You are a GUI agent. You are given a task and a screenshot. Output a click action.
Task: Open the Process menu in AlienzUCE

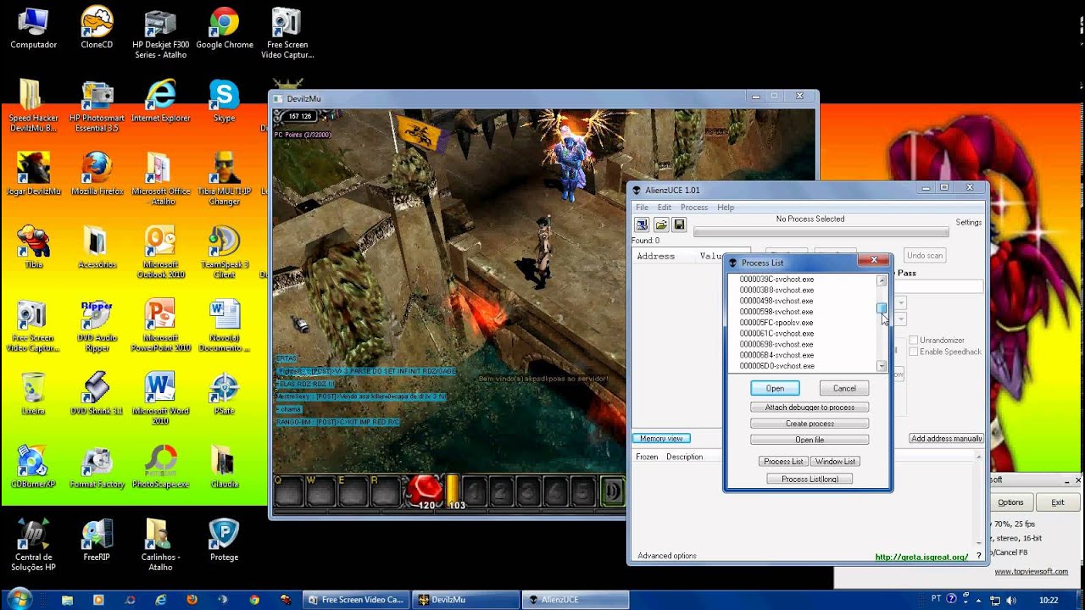[694, 208]
